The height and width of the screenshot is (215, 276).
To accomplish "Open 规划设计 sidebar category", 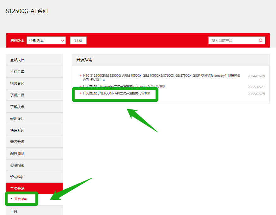I will (34, 119).
